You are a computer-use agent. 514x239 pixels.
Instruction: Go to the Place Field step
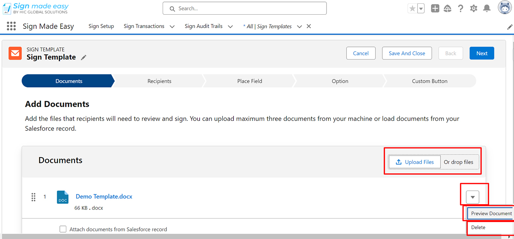pos(250,81)
